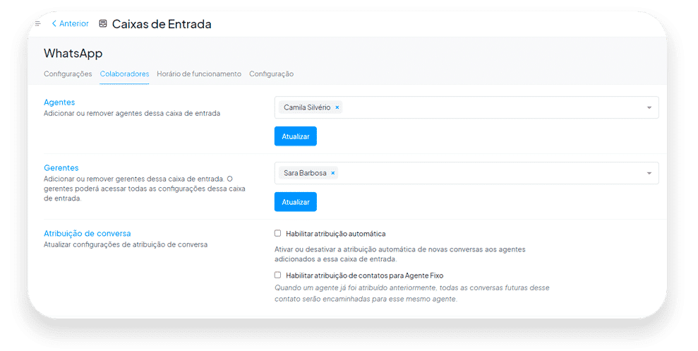Image resolution: width=698 pixels, height=351 pixels.
Task: Switch to the Configurações tab
Action: (x=68, y=74)
